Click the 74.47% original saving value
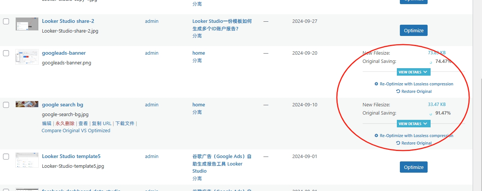The width and height of the screenshot is (482, 191). [443, 61]
